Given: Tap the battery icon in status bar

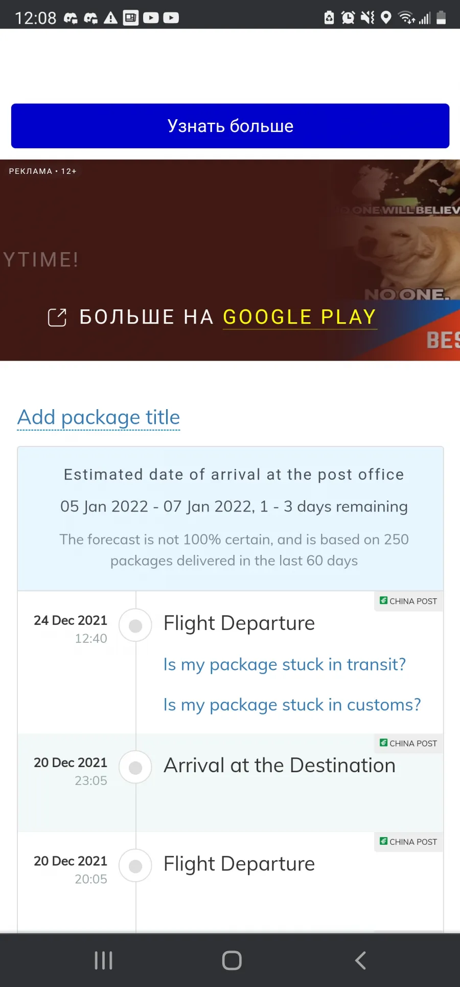Looking at the screenshot, I should tap(441, 18).
